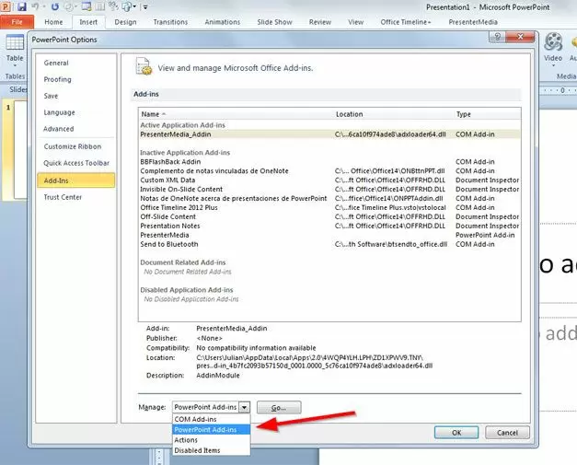577x465 pixels.
Task: Open the Manage combo box arrow
Action: point(245,407)
